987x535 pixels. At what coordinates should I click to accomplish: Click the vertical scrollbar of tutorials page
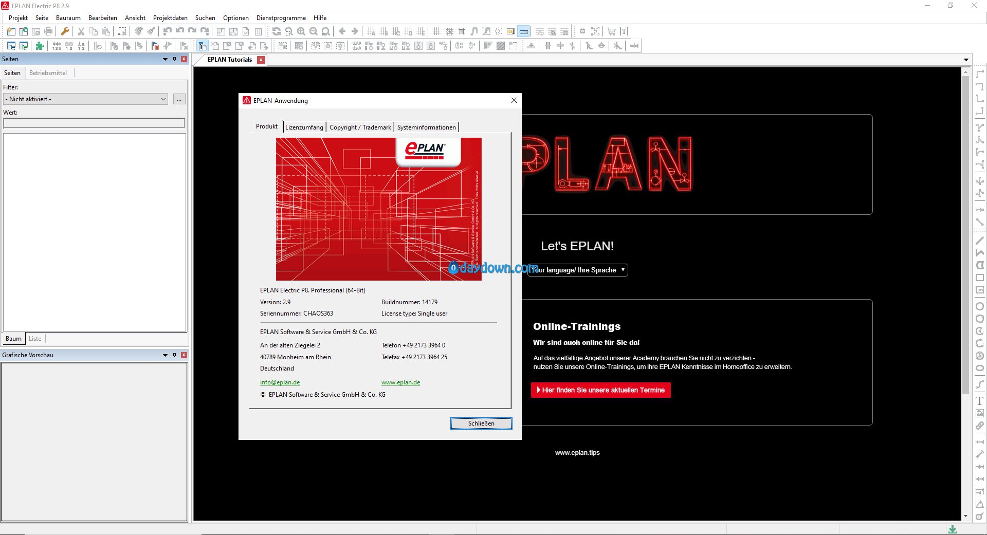coord(965,234)
